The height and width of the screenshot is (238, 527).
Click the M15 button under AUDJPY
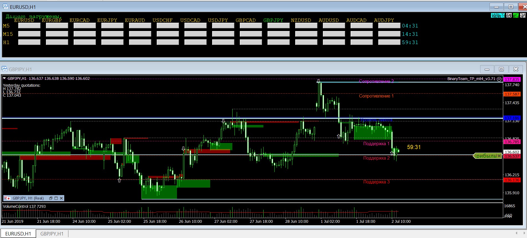click(389, 34)
